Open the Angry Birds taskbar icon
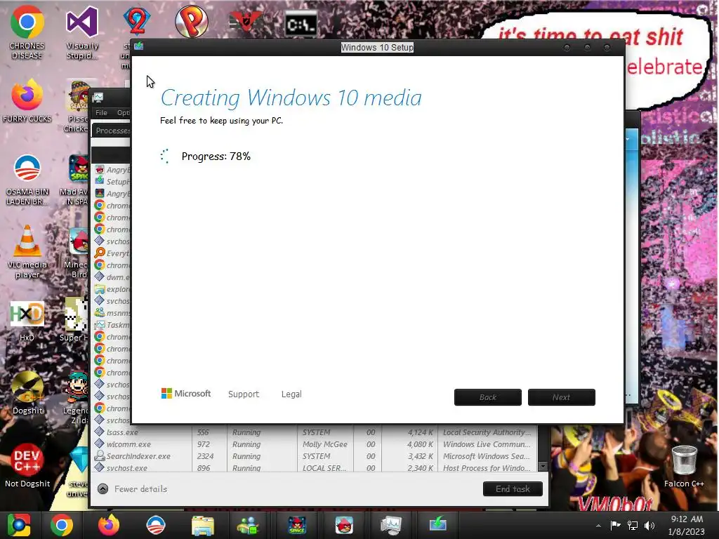Screen dimensions: 719x539 [344, 525]
